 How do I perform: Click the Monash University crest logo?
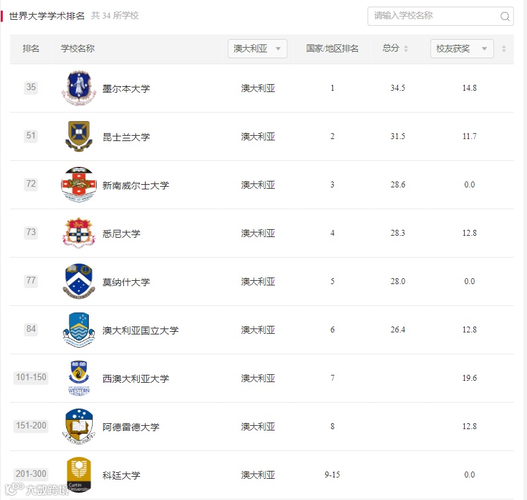click(x=79, y=281)
